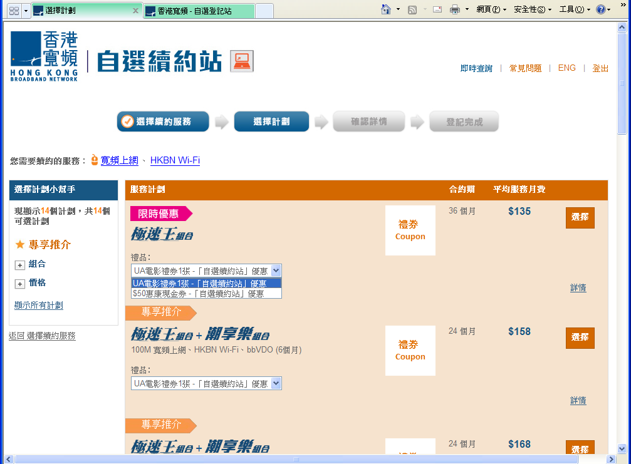
Task: Open the 常見問題 link
Action: [525, 68]
